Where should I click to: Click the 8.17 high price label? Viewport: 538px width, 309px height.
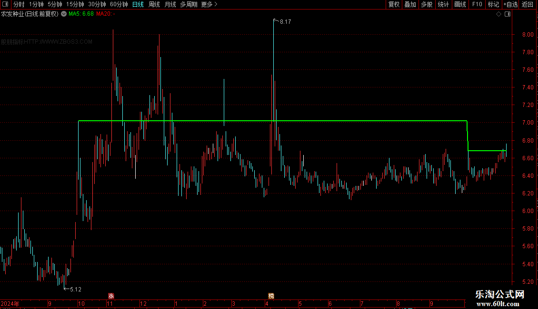286,22
